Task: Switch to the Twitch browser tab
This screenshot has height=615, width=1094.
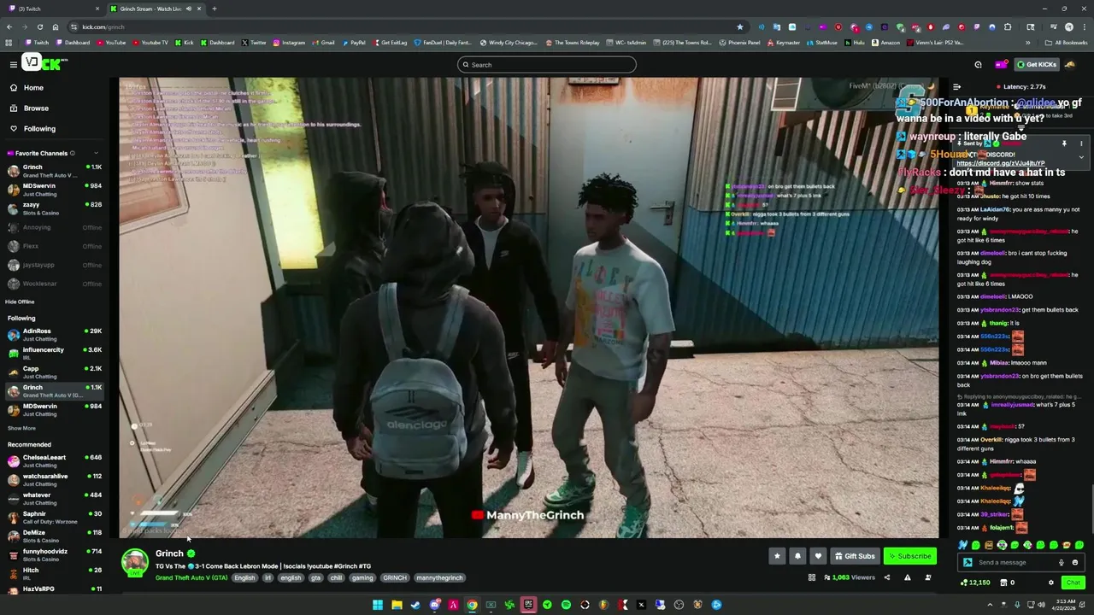Action: [x=53, y=9]
